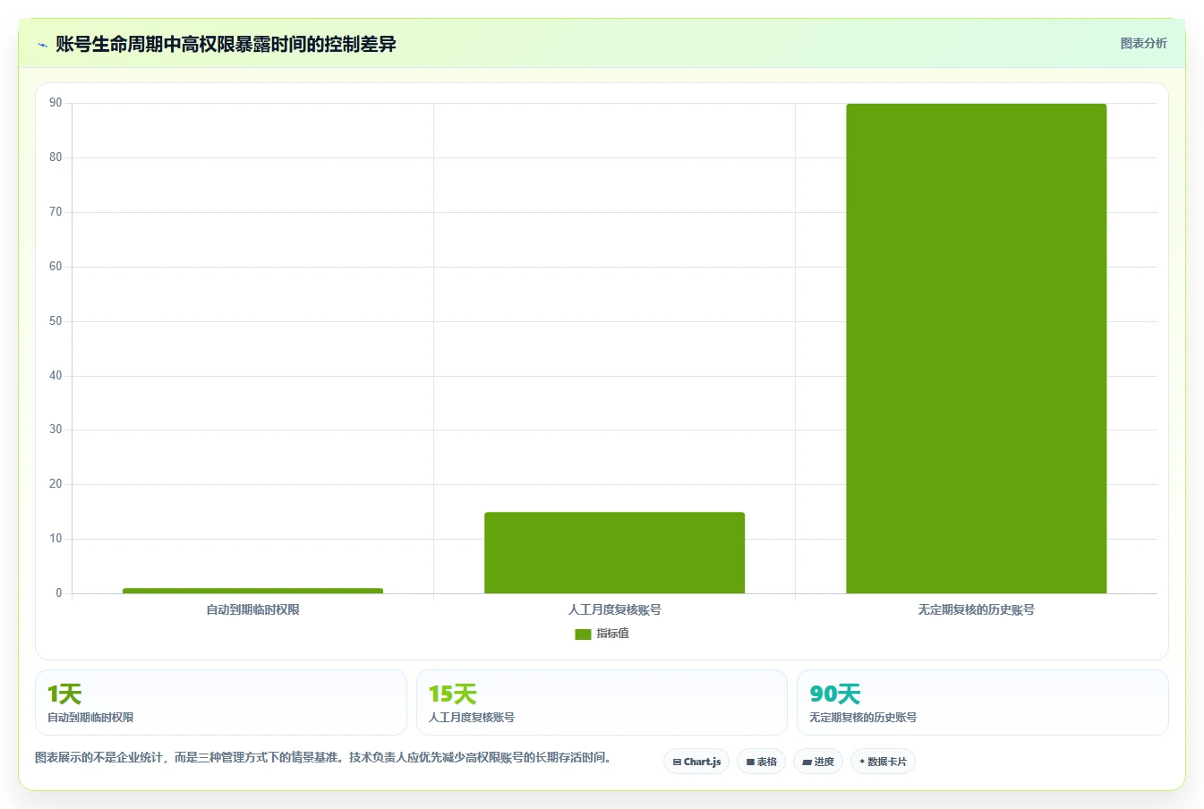Click 人工月度复核账号 caption under 15天
Viewport: 1204px width, 809px height.
[x=472, y=718]
